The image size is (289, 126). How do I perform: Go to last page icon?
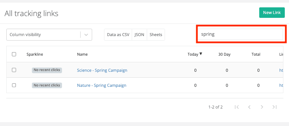pyautogui.click(x=275, y=107)
